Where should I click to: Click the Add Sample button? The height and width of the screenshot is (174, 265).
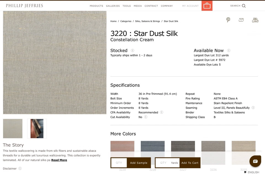pyautogui.click(x=139, y=163)
